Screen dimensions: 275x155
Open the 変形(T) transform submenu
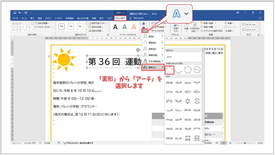[153, 67]
